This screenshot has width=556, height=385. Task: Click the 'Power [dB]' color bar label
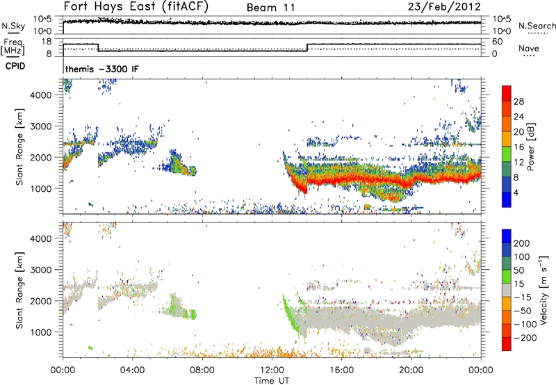[x=530, y=147]
